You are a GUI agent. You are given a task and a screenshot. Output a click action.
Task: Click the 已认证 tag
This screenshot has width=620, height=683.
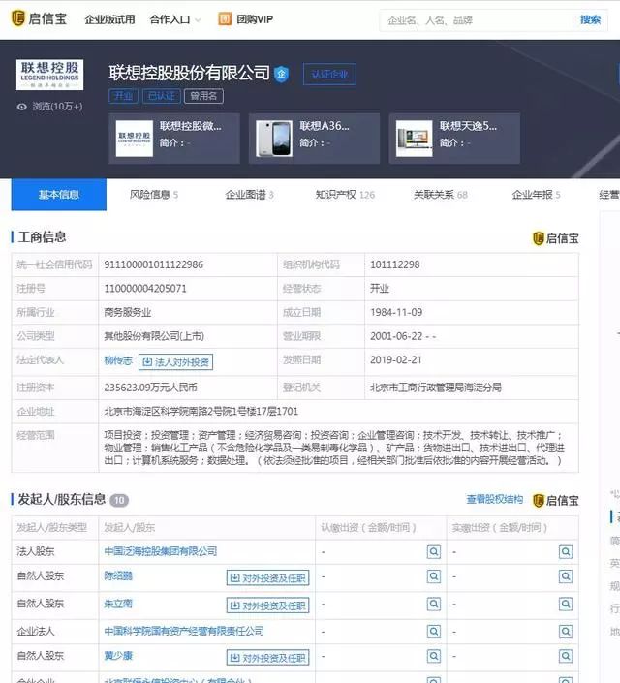point(161,96)
